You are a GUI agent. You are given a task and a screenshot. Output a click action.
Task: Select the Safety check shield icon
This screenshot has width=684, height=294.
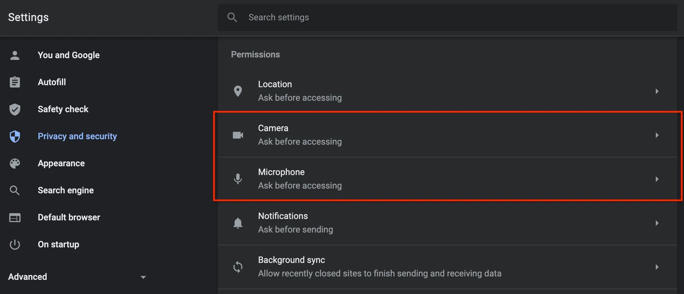click(15, 109)
